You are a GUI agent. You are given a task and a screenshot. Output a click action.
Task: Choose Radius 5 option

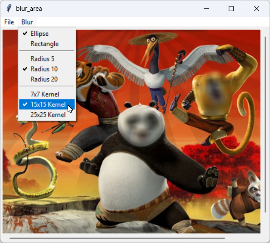[x=47, y=59]
